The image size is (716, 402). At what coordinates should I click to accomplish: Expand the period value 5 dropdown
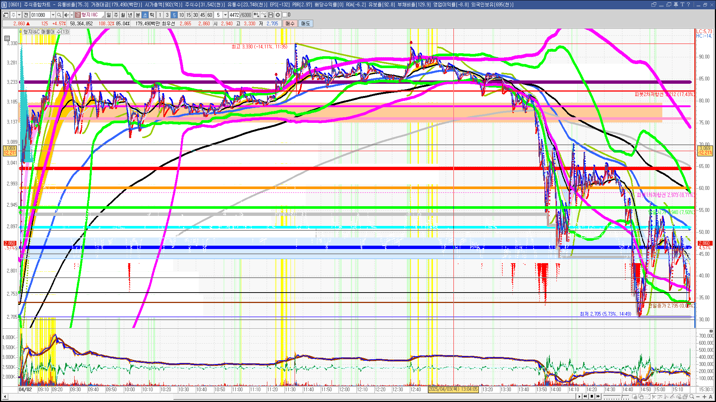point(225,15)
